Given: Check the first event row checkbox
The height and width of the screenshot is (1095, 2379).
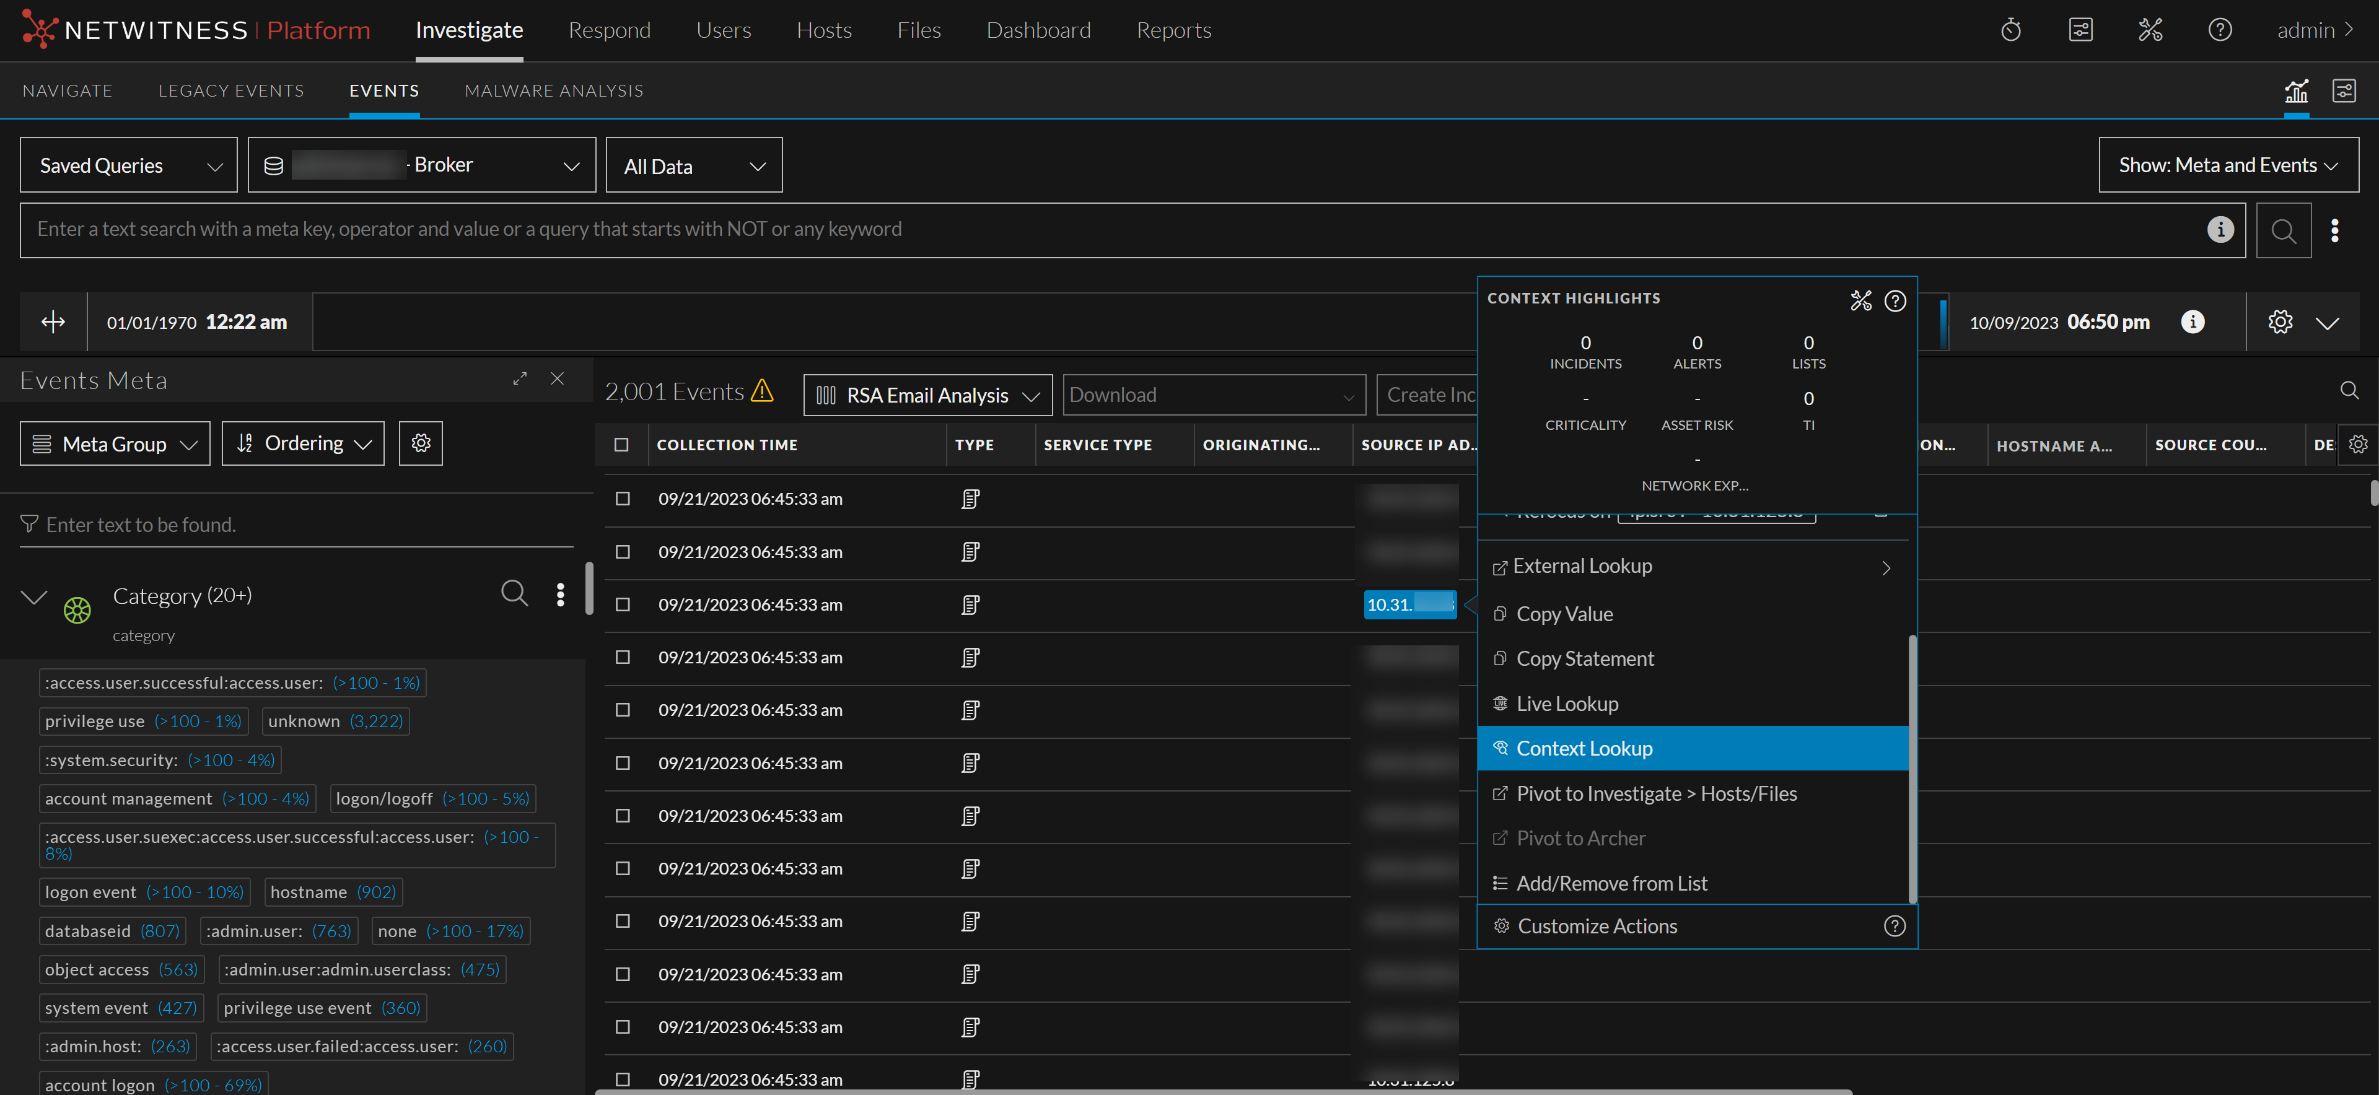Looking at the screenshot, I should tap(623, 499).
